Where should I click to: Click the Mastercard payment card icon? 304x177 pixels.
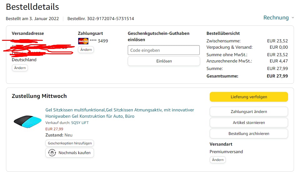pos(83,41)
